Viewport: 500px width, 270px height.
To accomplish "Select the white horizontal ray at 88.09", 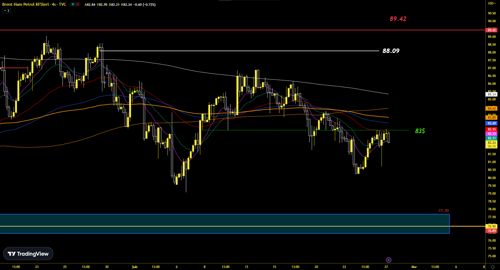I will click(239, 51).
